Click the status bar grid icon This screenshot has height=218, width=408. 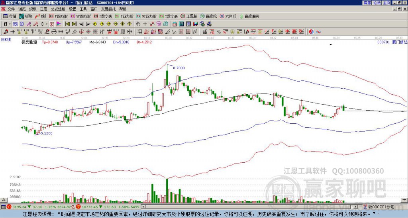[3, 207]
